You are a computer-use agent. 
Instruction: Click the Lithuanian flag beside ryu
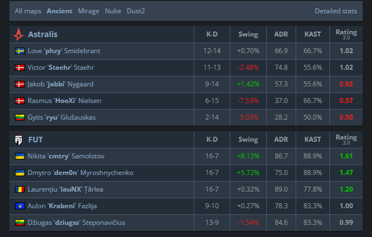[x=20, y=117]
